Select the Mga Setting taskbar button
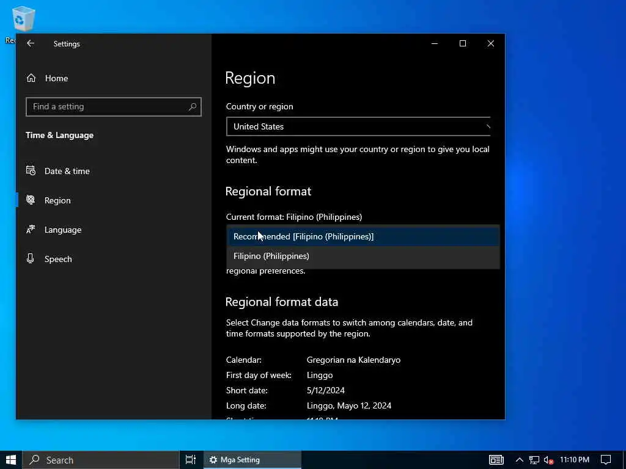 tap(252, 460)
